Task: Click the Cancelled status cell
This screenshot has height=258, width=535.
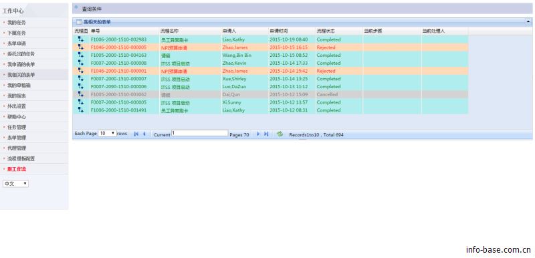Action: pyautogui.click(x=327, y=94)
